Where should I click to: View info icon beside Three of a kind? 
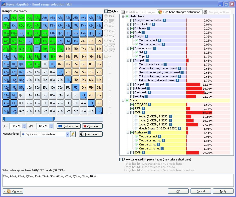click(x=155, y=48)
